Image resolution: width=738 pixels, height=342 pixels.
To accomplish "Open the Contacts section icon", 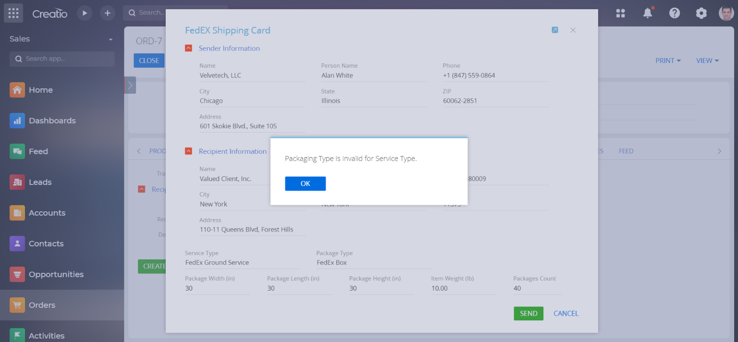I will 17,244.
